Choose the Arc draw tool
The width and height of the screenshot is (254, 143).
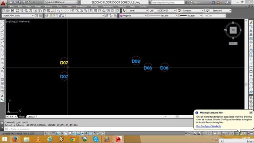click(x=2, y=43)
